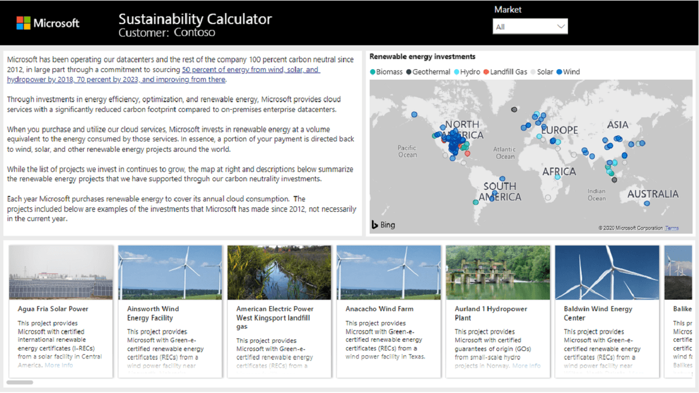Click the horizontal scrollbar under the project cards
This screenshot has width=699, height=393.
pyautogui.click(x=20, y=383)
